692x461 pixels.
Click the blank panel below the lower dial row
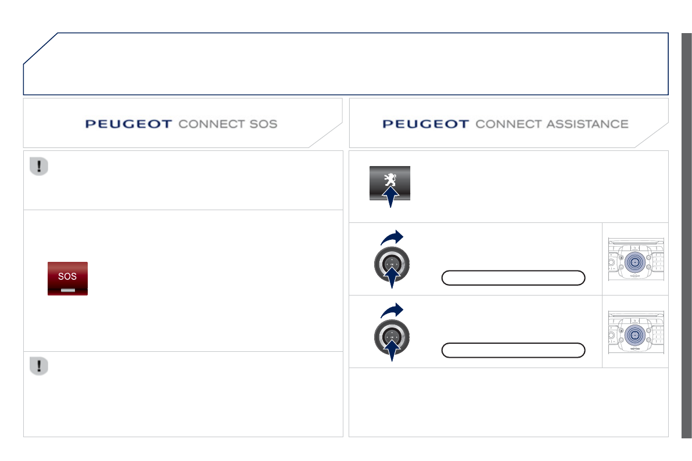(x=508, y=402)
